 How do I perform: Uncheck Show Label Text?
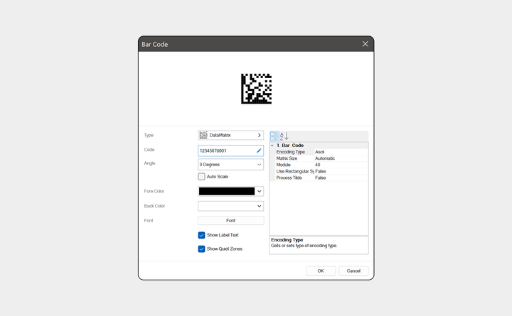201,235
